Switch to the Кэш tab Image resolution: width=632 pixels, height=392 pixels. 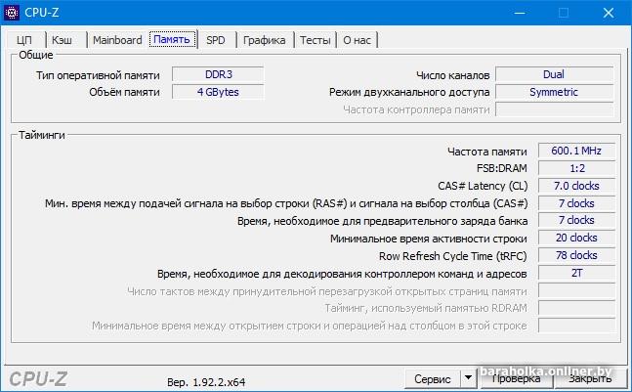[x=63, y=40]
